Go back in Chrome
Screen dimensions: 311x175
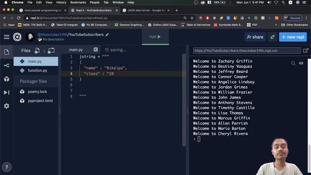click(5, 18)
